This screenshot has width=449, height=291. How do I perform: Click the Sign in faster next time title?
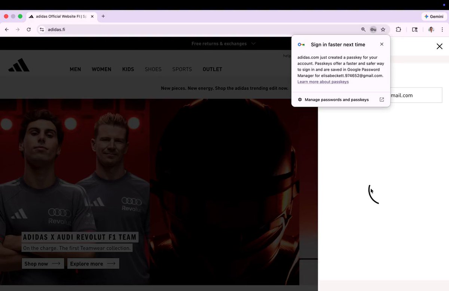(x=338, y=44)
